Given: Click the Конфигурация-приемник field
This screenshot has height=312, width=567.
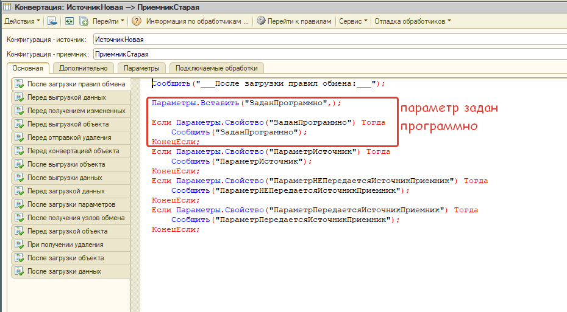Looking at the screenshot, I should coord(330,54).
